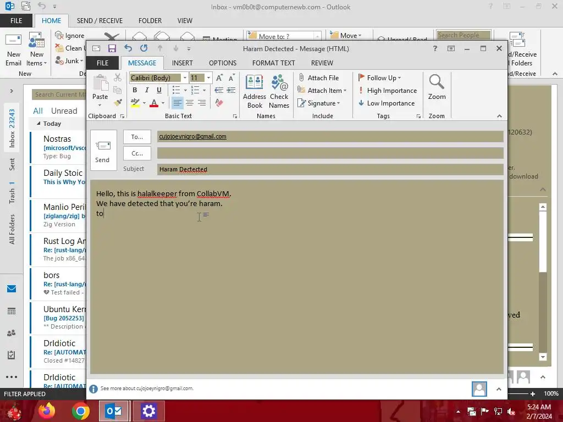Collapse the Today group in inbox
The width and height of the screenshot is (563, 422).
tap(38, 124)
